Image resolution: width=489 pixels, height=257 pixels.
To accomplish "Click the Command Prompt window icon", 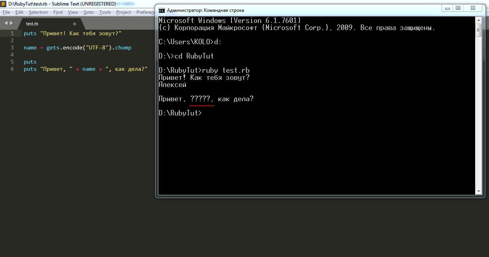I will [162, 10].
